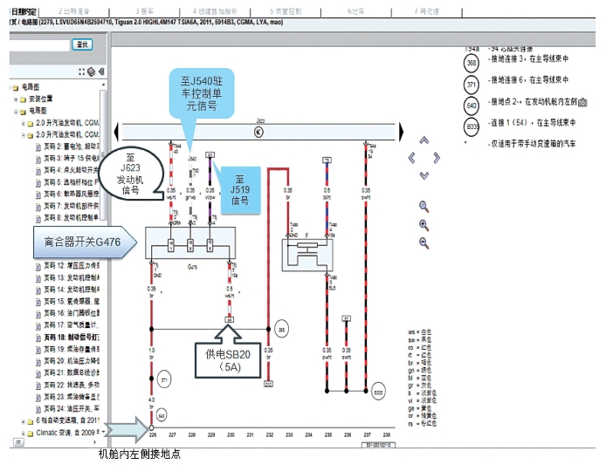Go to previous sheet via the black left triangle

116,132
